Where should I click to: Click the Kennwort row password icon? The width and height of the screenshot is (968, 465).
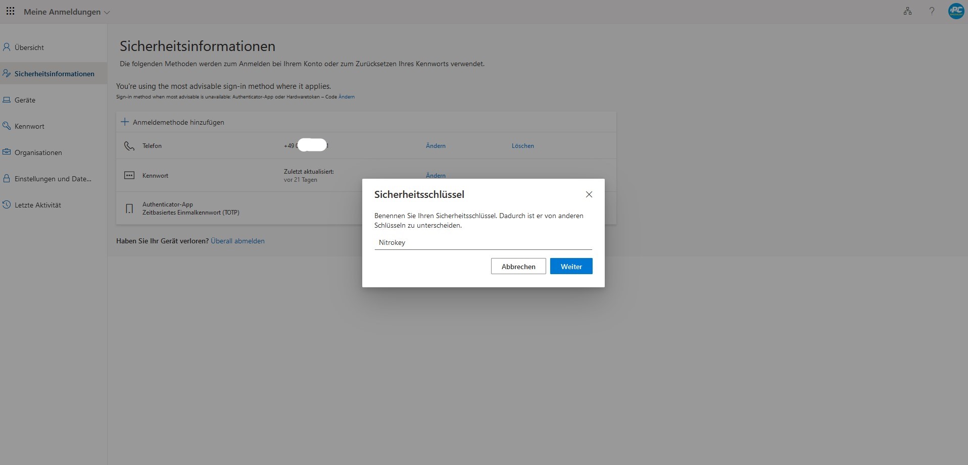click(129, 175)
